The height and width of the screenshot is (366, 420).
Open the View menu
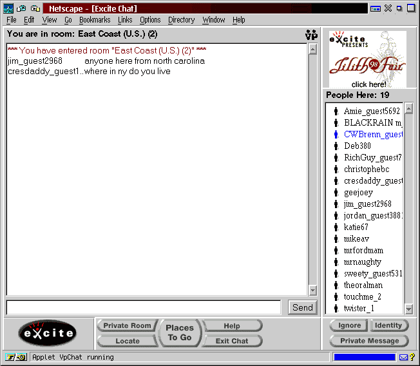(x=50, y=20)
